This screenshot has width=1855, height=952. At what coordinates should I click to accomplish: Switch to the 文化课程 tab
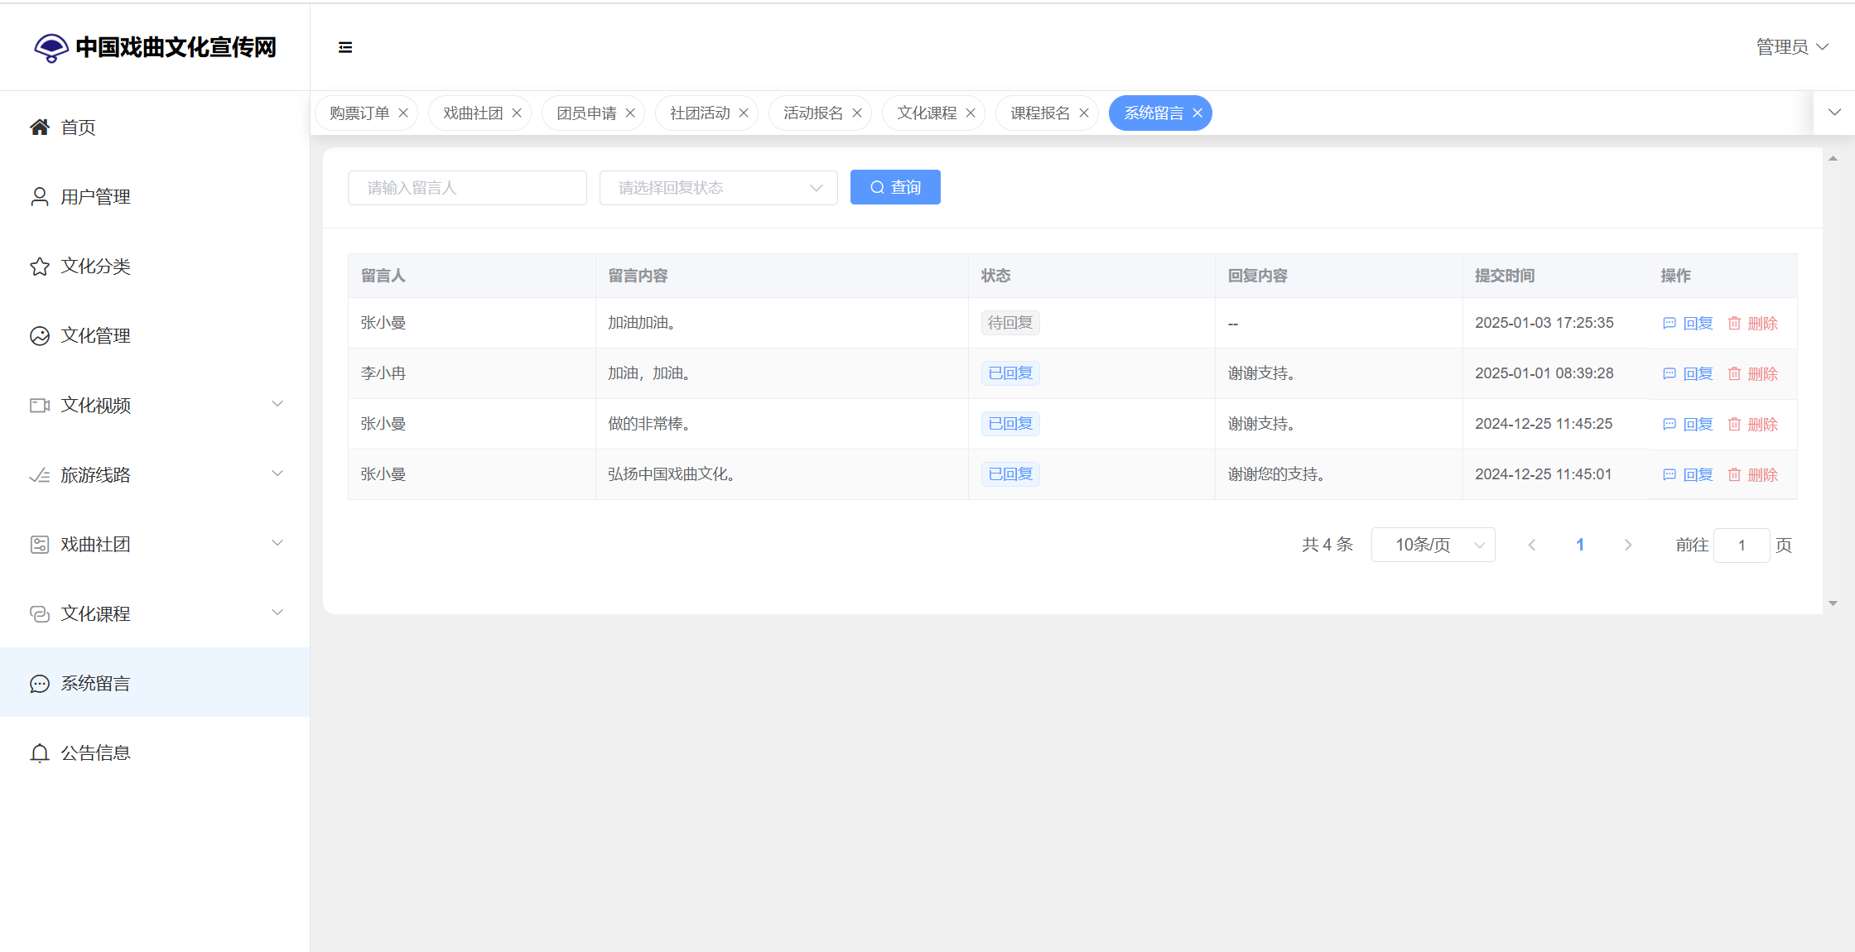(x=926, y=113)
